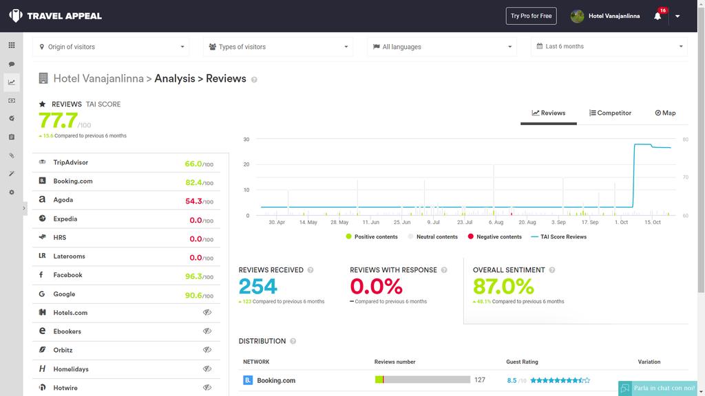Select the Booking.com row in network list
The image size is (705, 396).
(127, 181)
